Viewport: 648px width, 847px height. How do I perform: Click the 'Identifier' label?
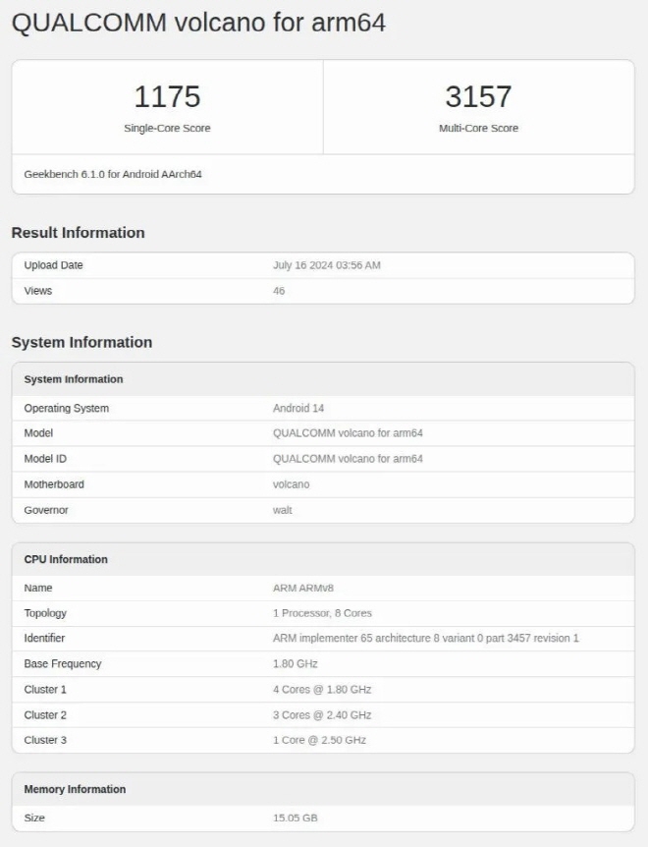44,638
